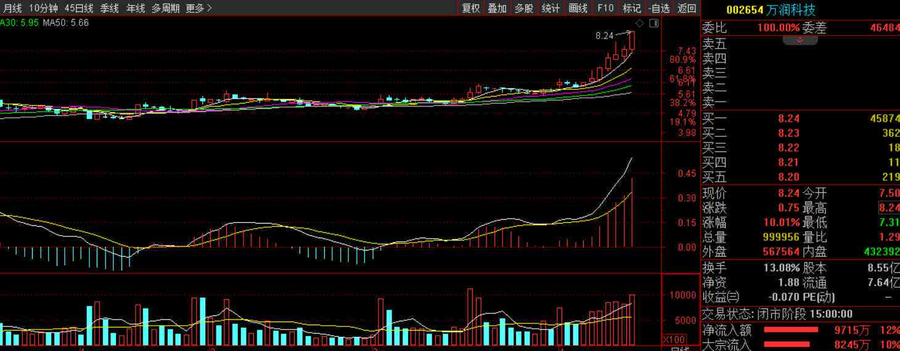Click the 叠加 overlay button
The width and height of the screenshot is (900, 351).
(497, 8)
